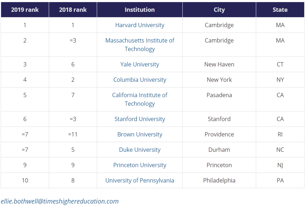Select the RI state cell
306x210 pixels.
(280, 134)
